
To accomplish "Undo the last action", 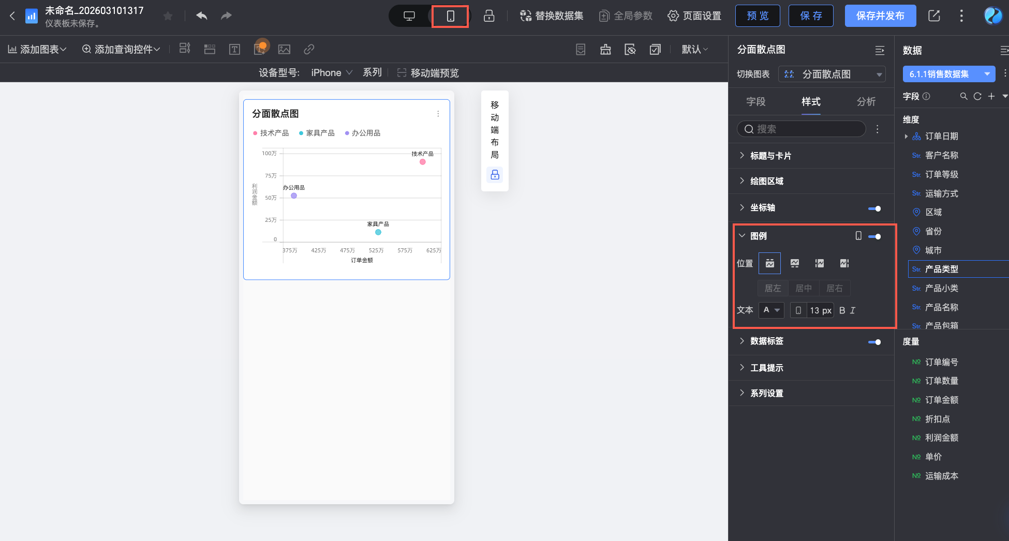I will [202, 16].
